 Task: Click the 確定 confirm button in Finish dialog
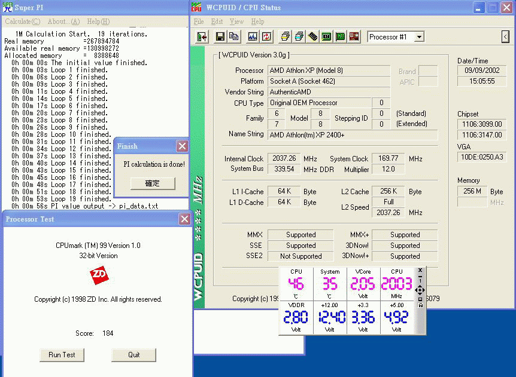point(153,183)
